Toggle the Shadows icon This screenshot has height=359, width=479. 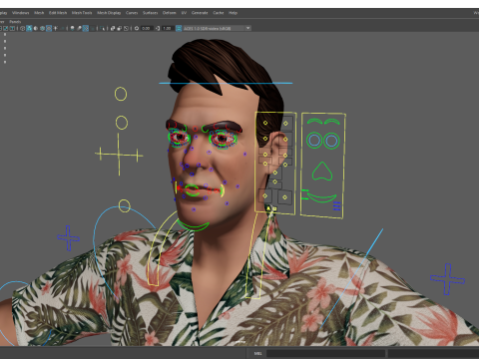point(62,28)
